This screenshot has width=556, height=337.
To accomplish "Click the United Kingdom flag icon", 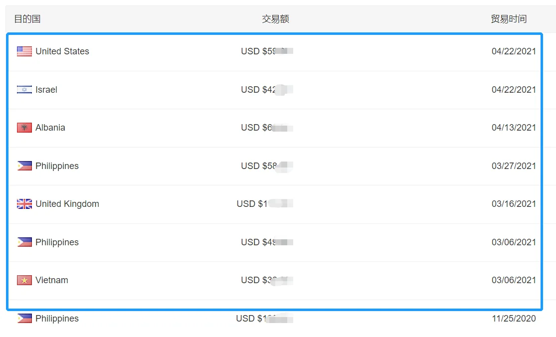I will (24, 204).
